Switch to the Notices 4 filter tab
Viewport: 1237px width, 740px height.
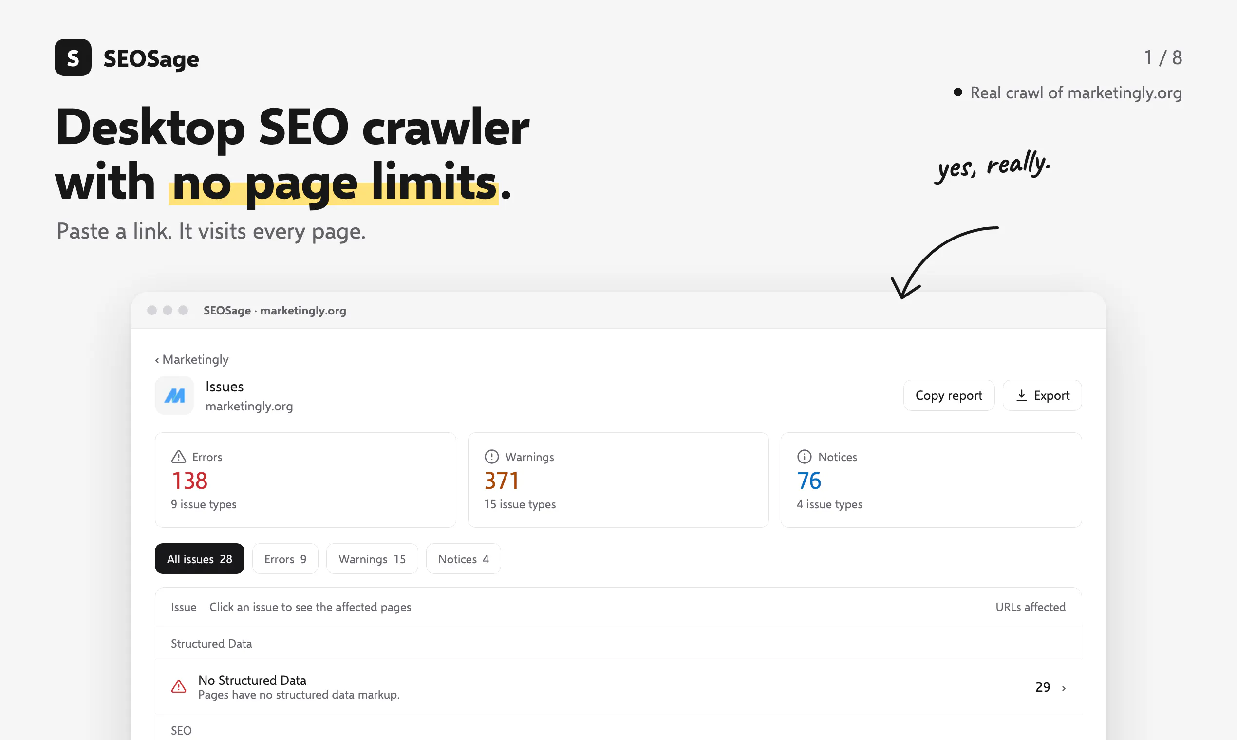[463, 558]
